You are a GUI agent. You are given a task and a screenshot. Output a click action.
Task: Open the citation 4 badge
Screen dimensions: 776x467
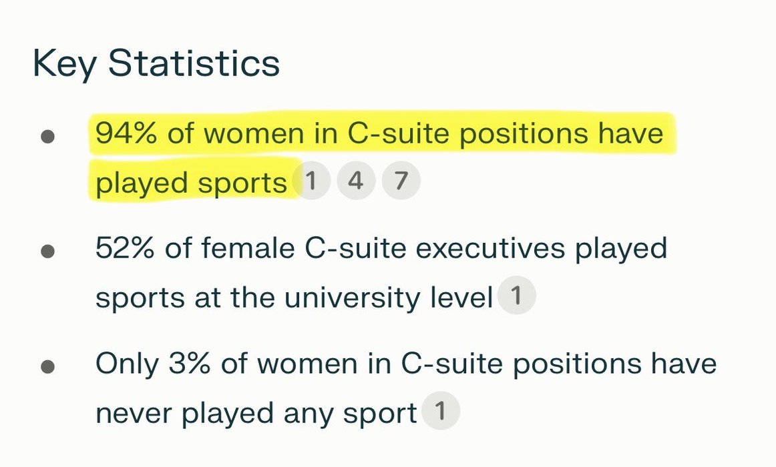click(356, 180)
